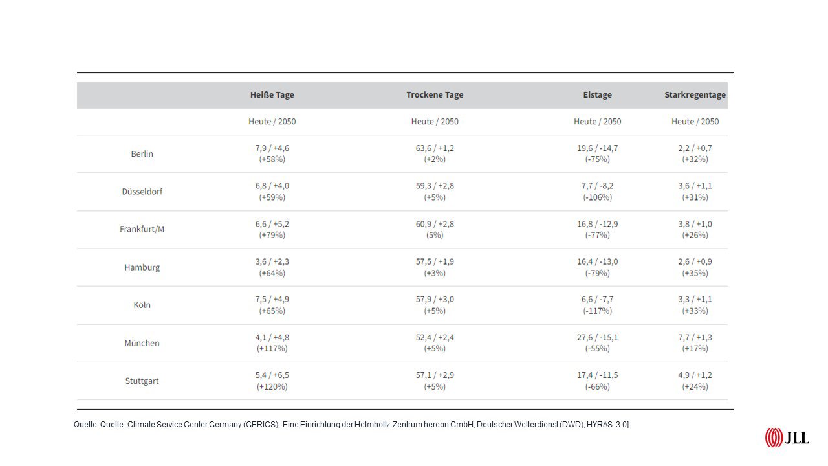
Task: Click Hamburg hot days value 3,6 / +2,3
Action: tap(272, 261)
